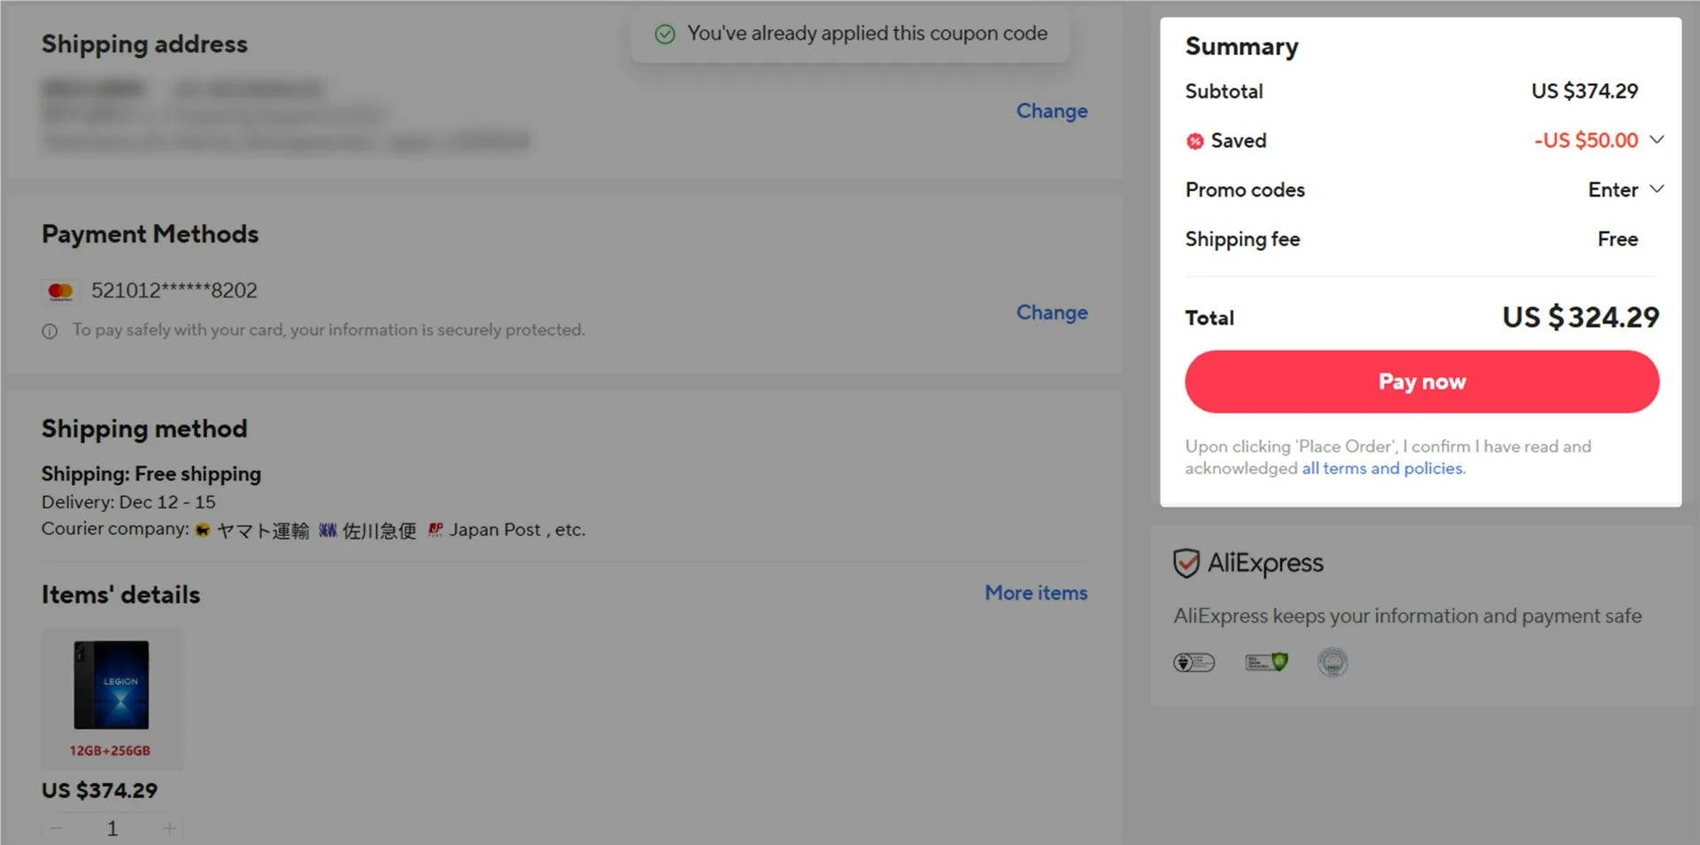Expand the Promo codes chevron
The width and height of the screenshot is (1700, 845).
tap(1657, 190)
